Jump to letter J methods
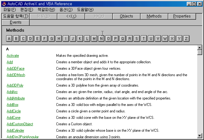This screenshot has height=140, width=204. click(73, 39)
